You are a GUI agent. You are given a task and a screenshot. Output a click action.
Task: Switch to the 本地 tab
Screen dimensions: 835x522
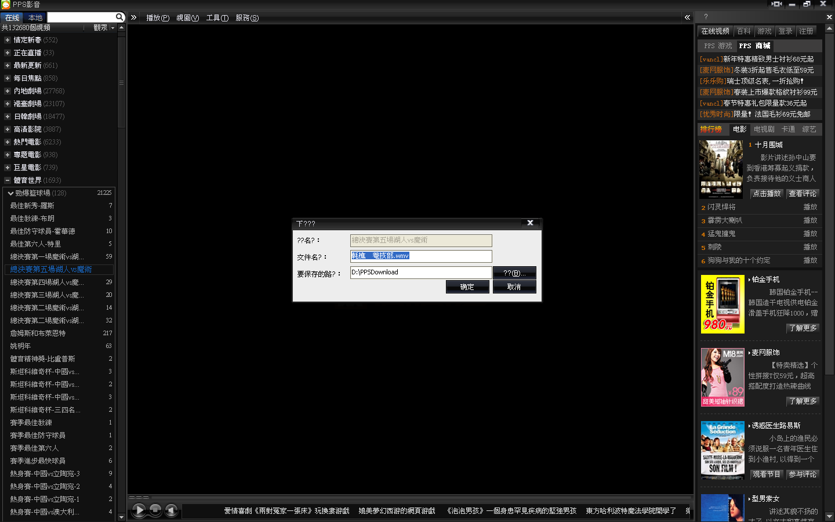[x=35, y=18]
